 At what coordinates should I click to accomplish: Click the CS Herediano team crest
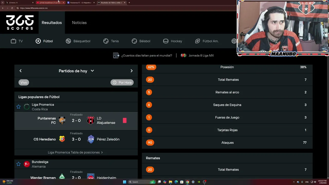click(x=62, y=139)
